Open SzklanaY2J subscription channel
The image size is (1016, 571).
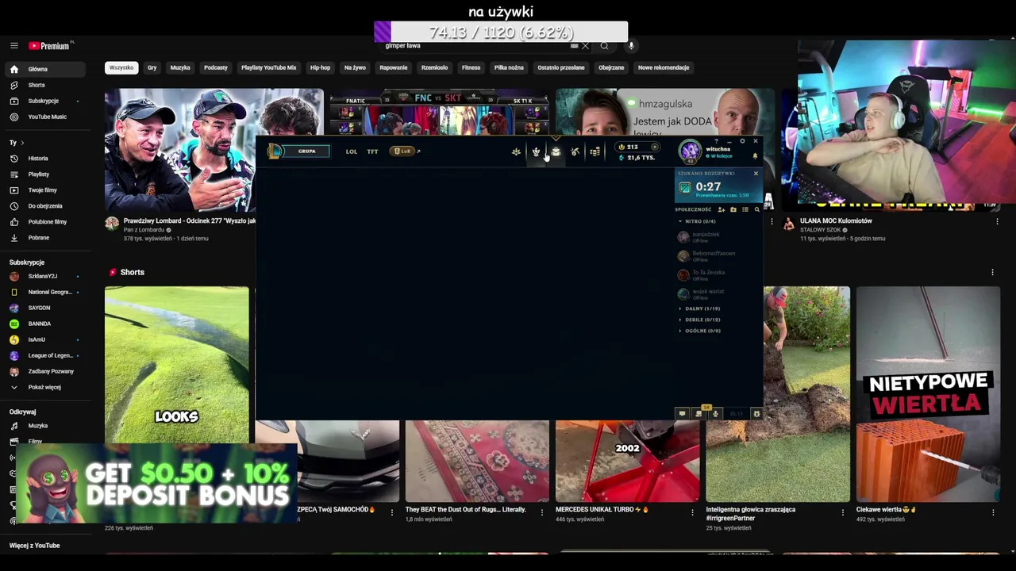46,276
